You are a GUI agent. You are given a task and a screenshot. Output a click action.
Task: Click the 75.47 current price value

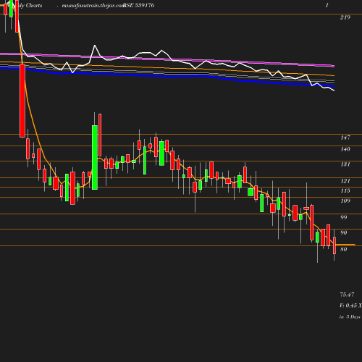point(347,295)
